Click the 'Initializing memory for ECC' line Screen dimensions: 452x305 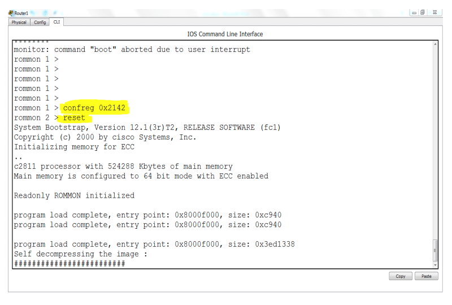coord(74,147)
